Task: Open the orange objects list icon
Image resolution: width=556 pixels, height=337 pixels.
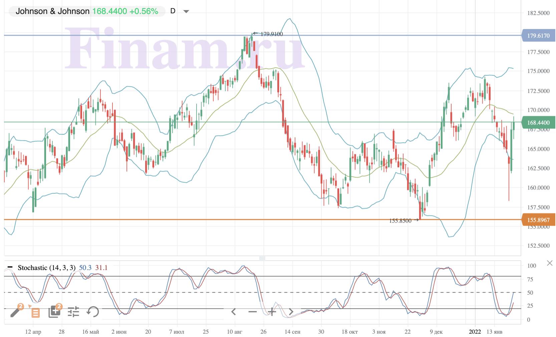Action: point(35,312)
